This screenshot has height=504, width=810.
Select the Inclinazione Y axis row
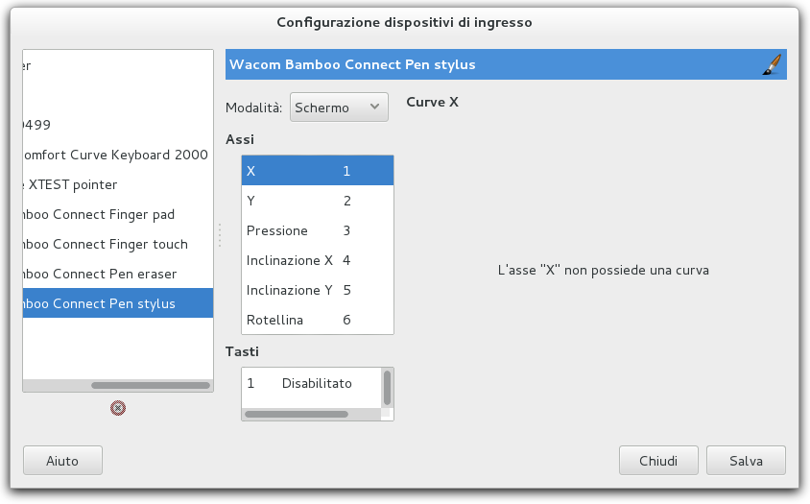click(x=318, y=290)
